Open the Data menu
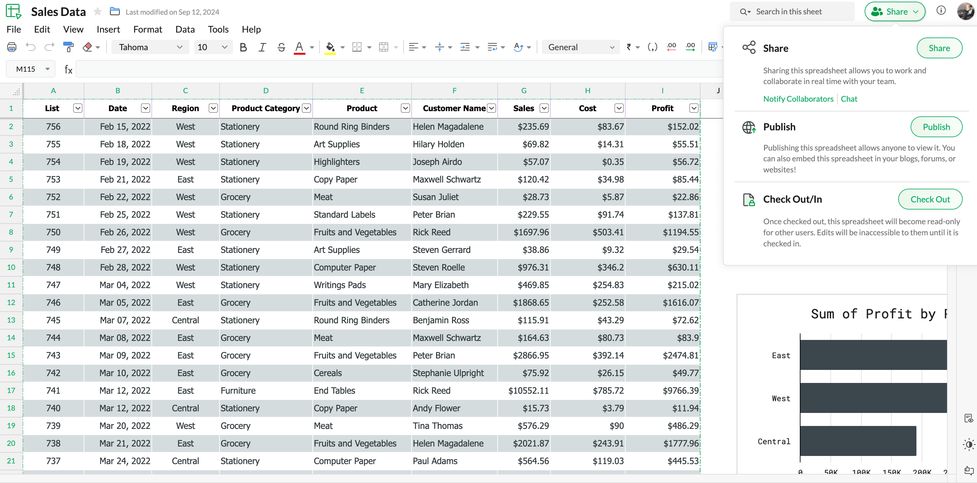The height and width of the screenshot is (483, 977). 185,29
